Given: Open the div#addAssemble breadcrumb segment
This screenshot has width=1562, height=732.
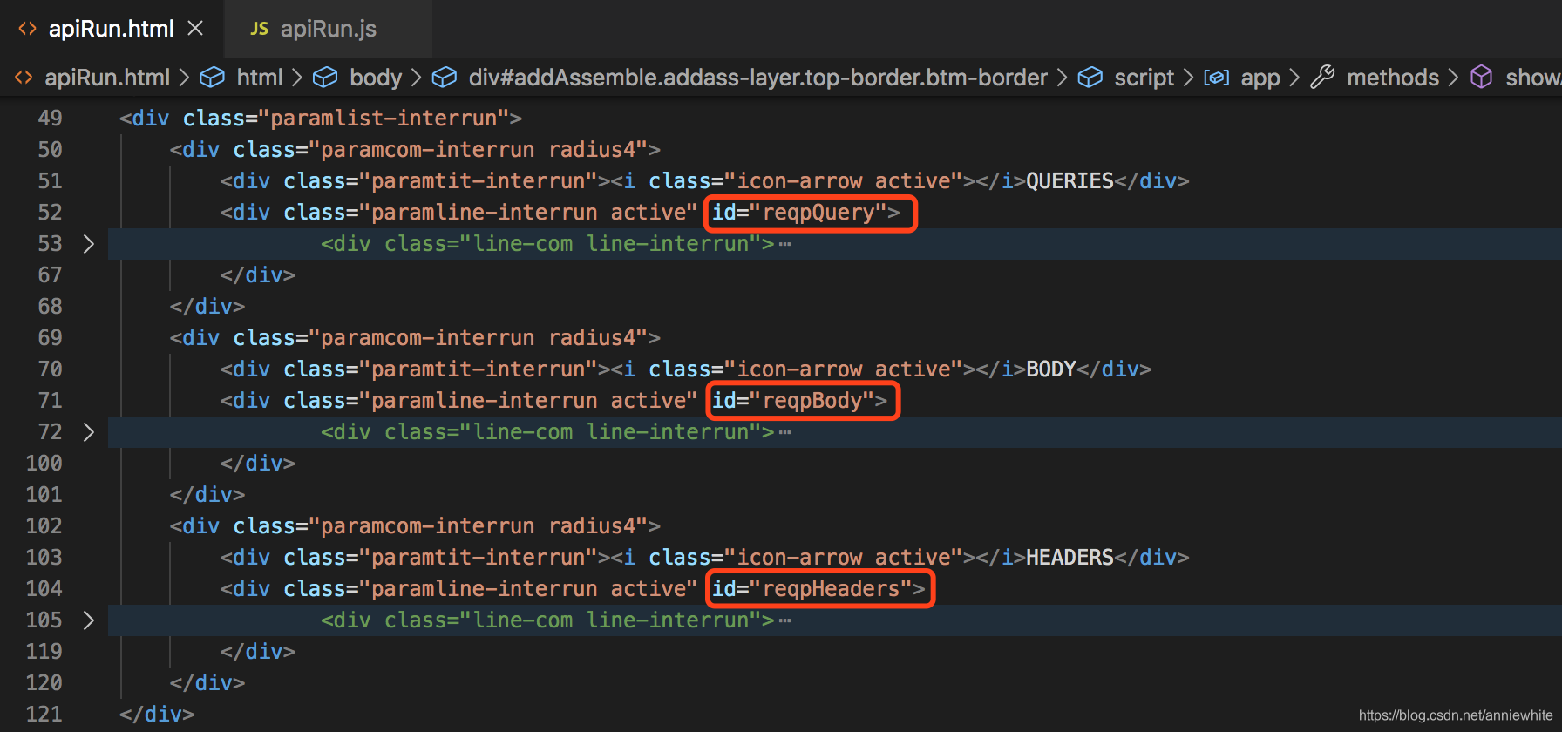Looking at the screenshot, I should point(757,78).
